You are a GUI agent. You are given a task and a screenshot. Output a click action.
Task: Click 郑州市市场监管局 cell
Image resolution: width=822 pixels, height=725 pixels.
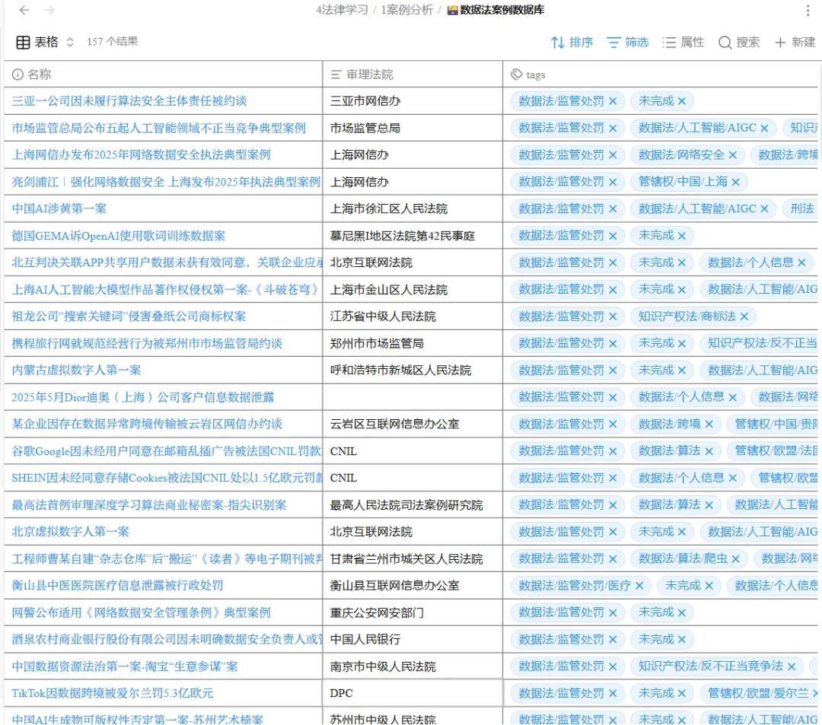(413, 343)
